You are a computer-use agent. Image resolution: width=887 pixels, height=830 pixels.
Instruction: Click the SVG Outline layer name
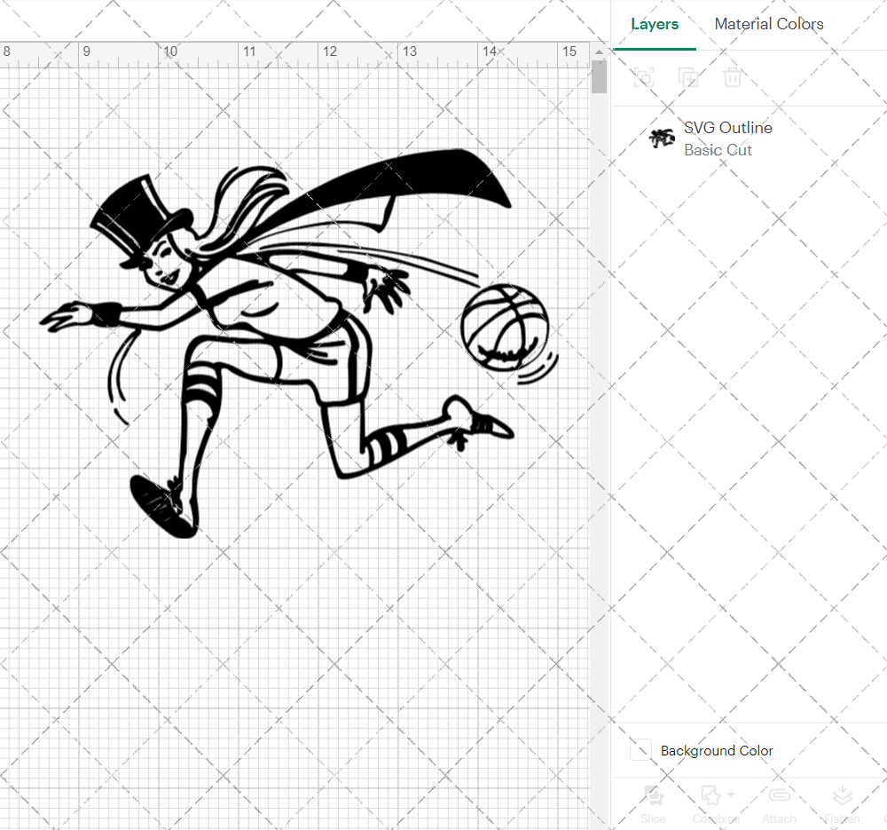pos(728,128)
